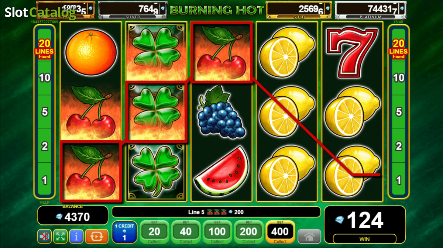This screenshot has height=248, width=443.
Task: Enable autoplay with the orange loop icon
Action: tap(97, 236)
